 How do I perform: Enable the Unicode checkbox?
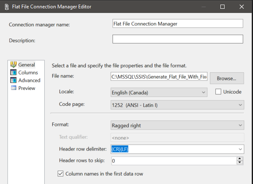(x=218, y=92)
